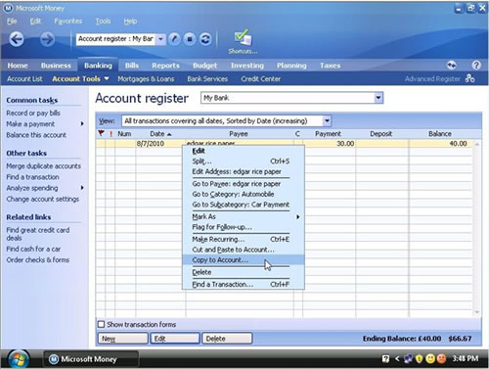This screenshot has height=369, width=489.
Task: Sort by the Date column header
Action: [x=160, y=134]
